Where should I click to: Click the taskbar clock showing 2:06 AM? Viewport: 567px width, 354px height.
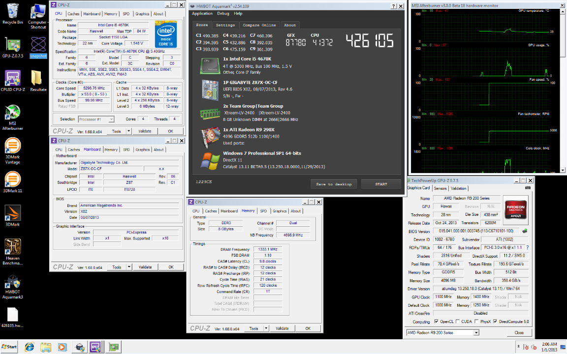[x=549, y=347]
